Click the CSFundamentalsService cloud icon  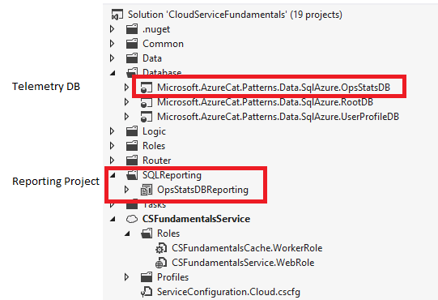pos(132,219)
